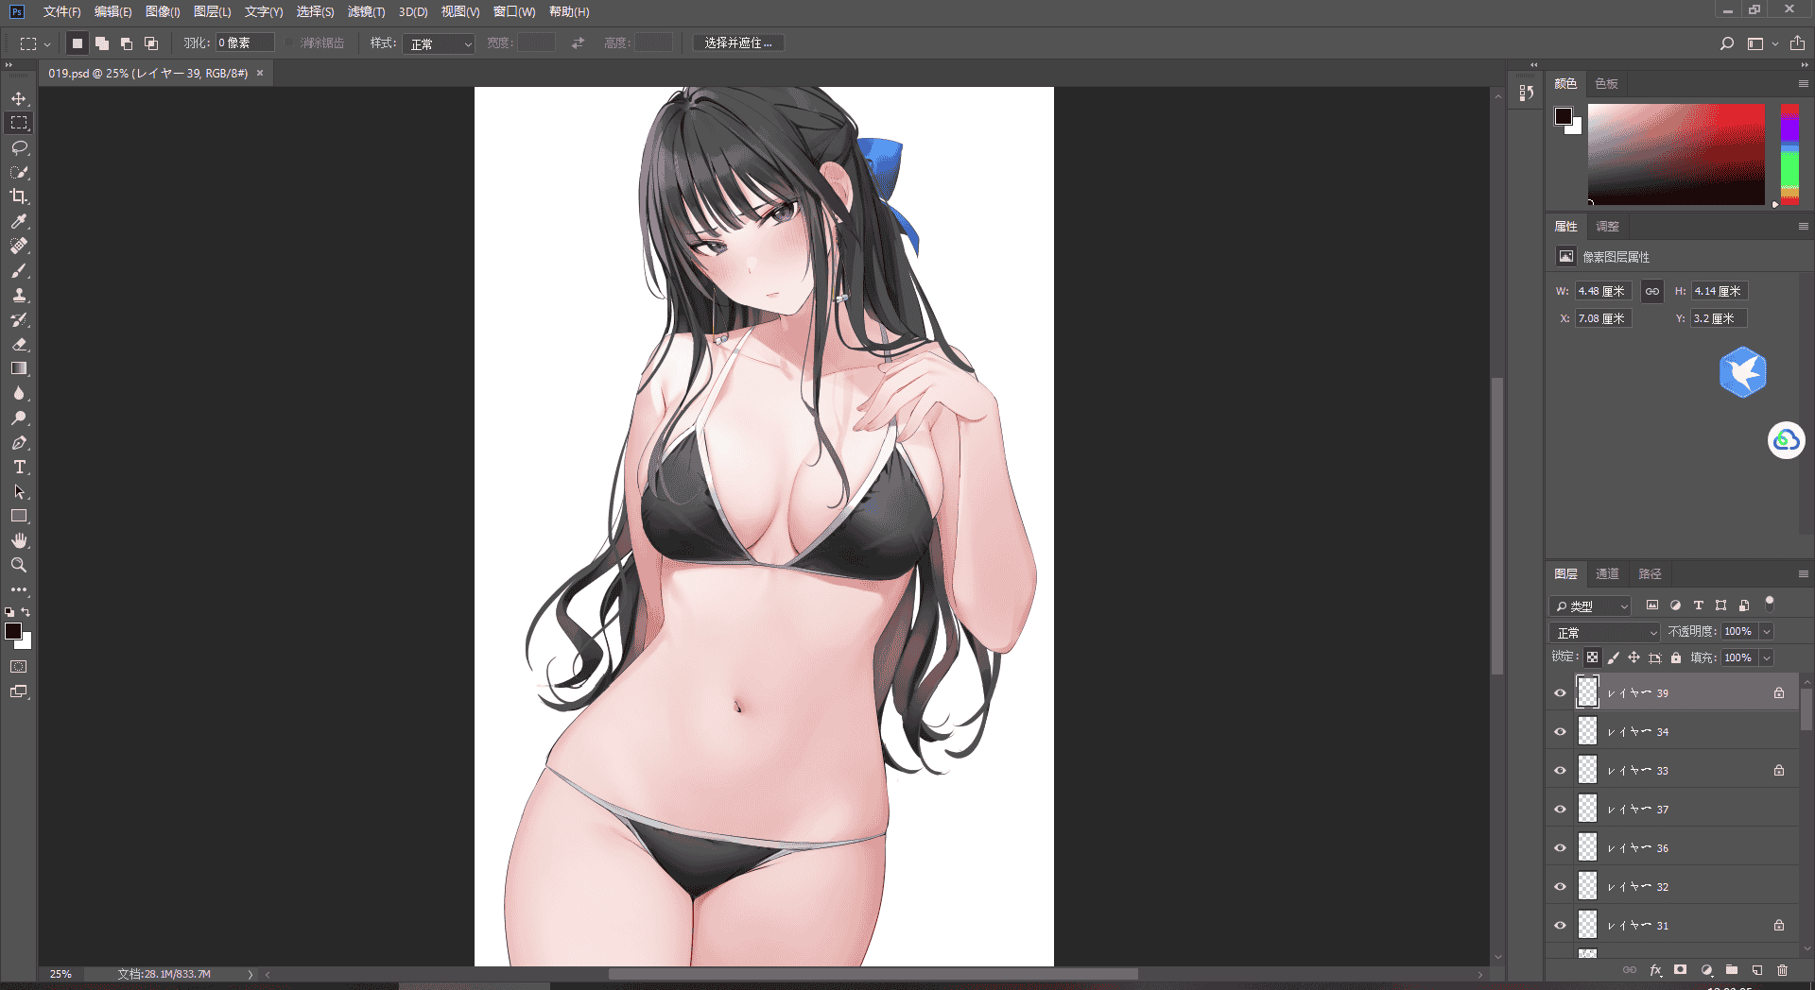Image resolution: width=1815 pixels, height=990 pixels.
Task: Toggle lock transparent pixels
Action: [x=1592, y=657]
